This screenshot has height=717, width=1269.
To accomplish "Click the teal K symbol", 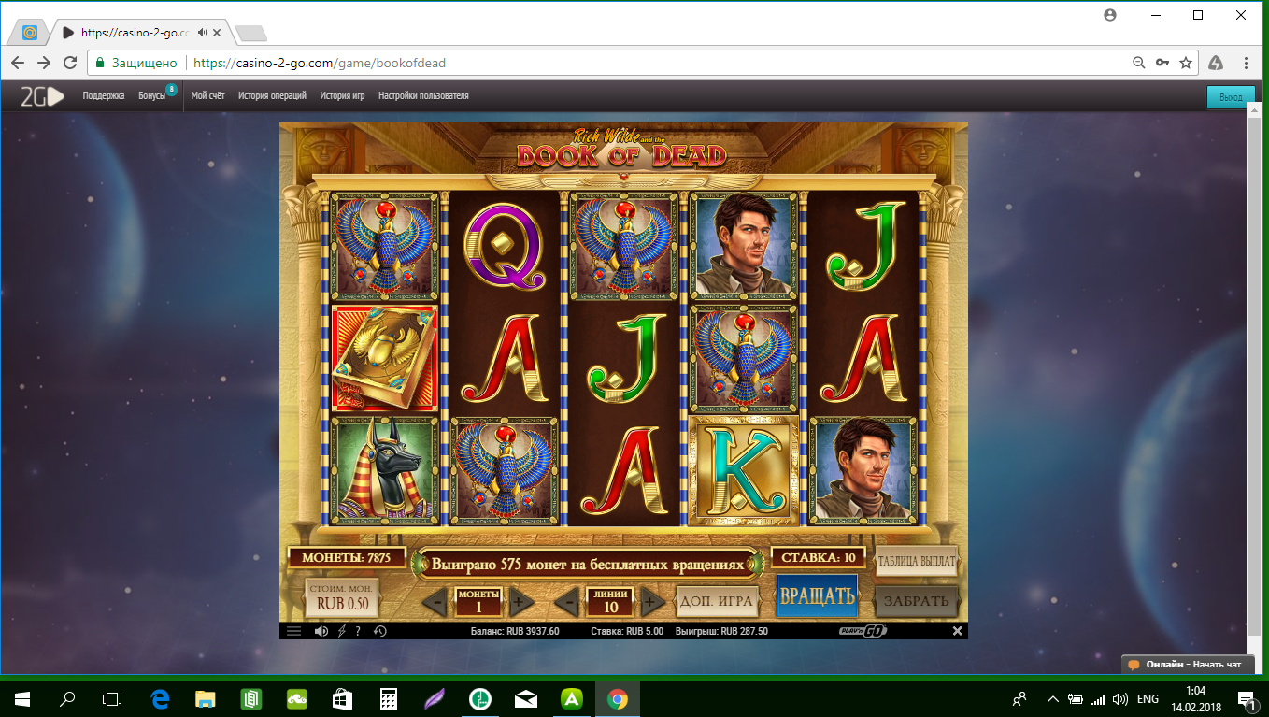I will [745, 470].
